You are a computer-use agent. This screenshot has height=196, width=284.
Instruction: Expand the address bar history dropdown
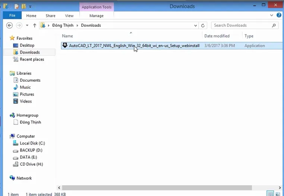tap(195, 25)
